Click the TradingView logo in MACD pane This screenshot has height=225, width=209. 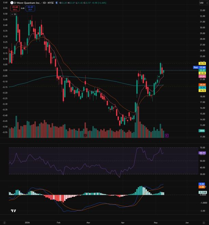tap(13, 211)
